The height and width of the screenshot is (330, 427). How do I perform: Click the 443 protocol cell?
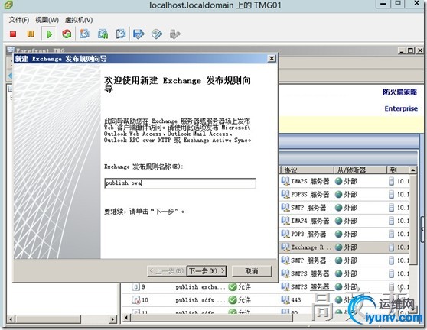point(295,300)
